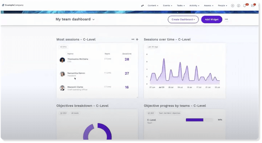262x143 pixels.
Task: Open the info circle icon in header
Action: tap(238, 6)
